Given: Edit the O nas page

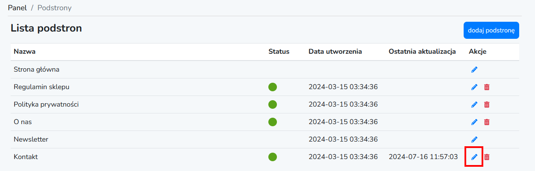Looking at the screenshot, I should coord(474,122).
